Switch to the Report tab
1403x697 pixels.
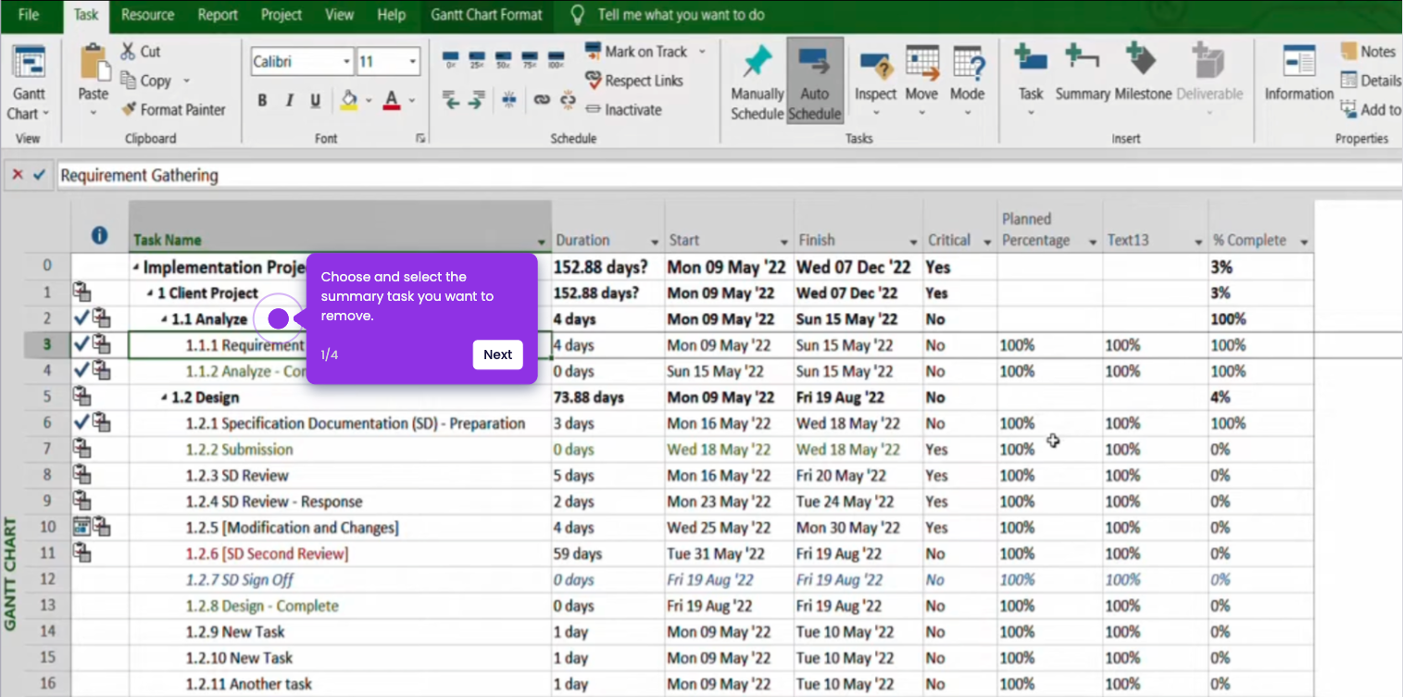tap(218, 15)
